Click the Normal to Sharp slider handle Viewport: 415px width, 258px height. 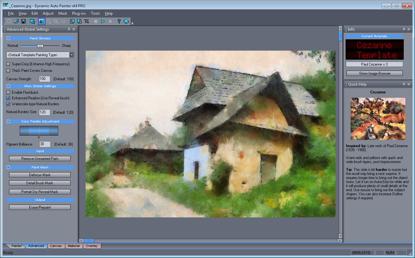click(x=40, y=46)
